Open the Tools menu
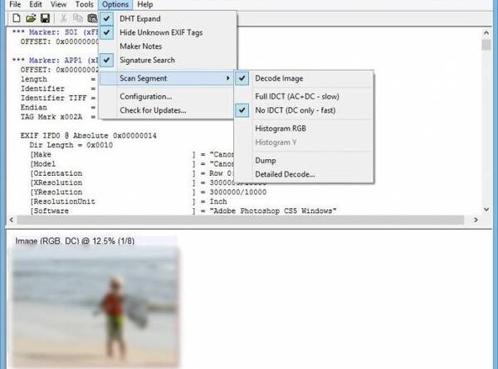 pyautogui.click(x=84, y=4)
